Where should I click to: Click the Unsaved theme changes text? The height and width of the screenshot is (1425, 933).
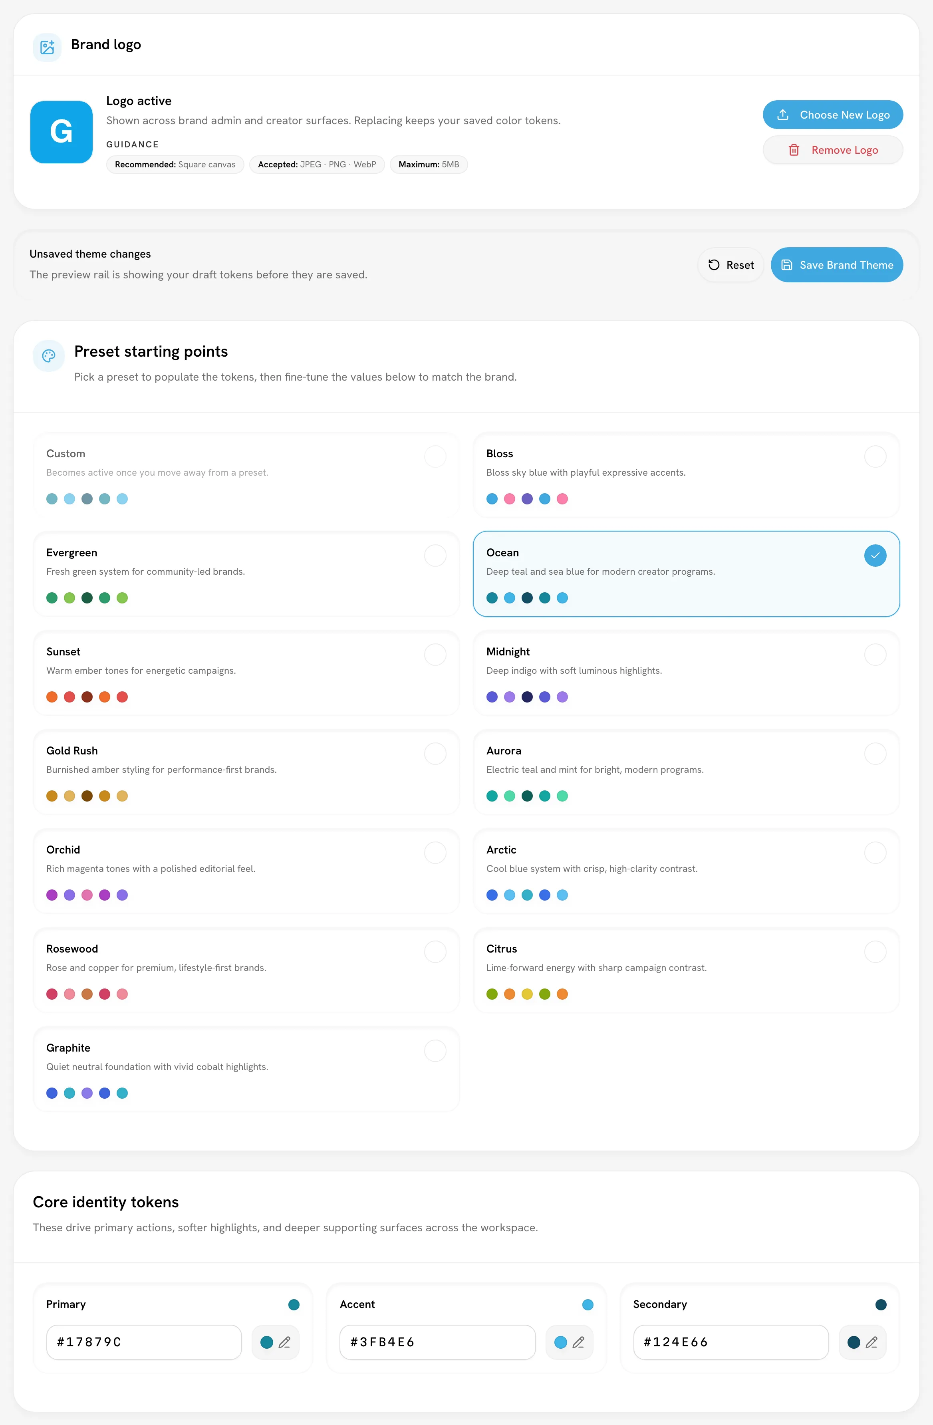coord(90,254)
